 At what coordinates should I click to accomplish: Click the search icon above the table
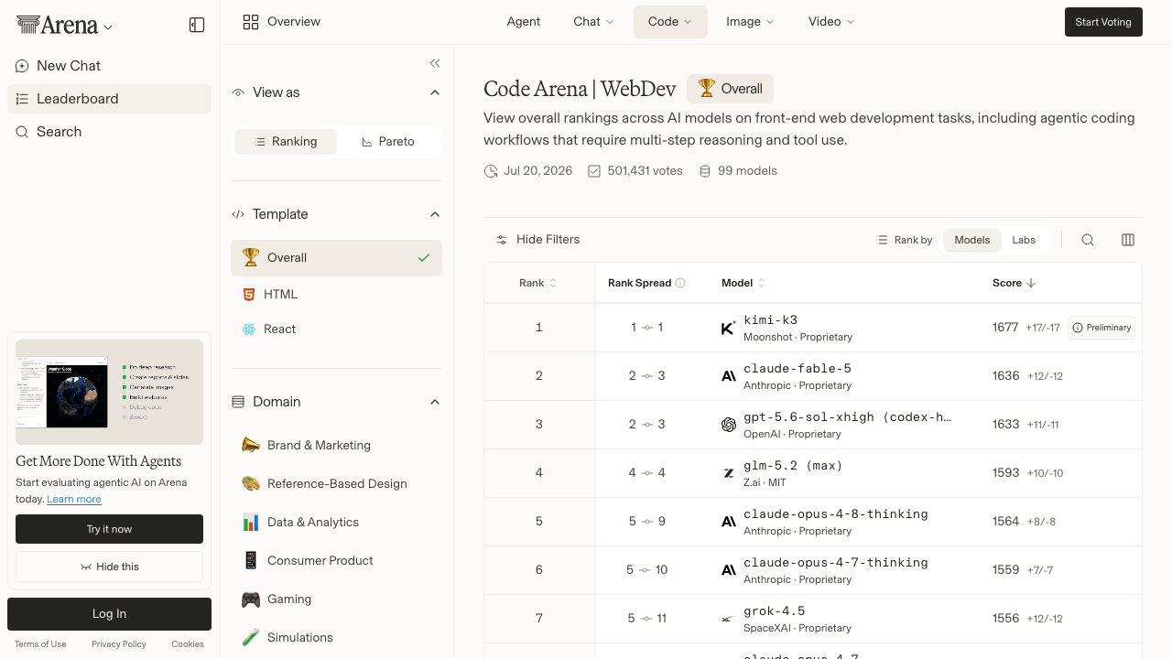[x=1088, y=240]
